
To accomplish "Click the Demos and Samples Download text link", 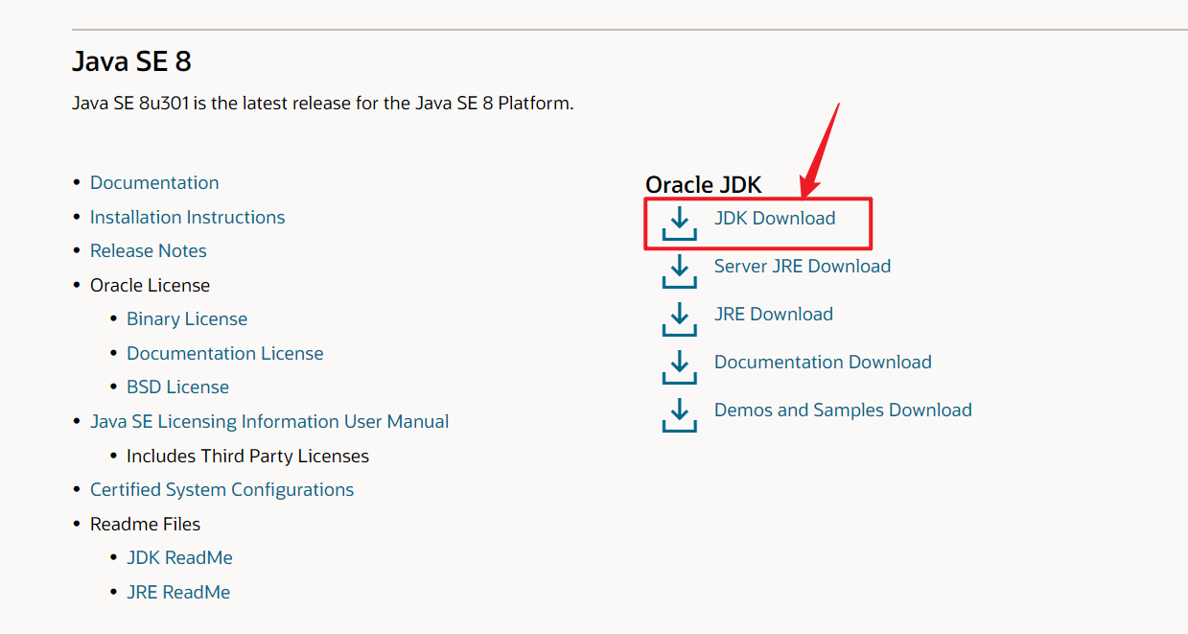I will (x=842, y=410).
